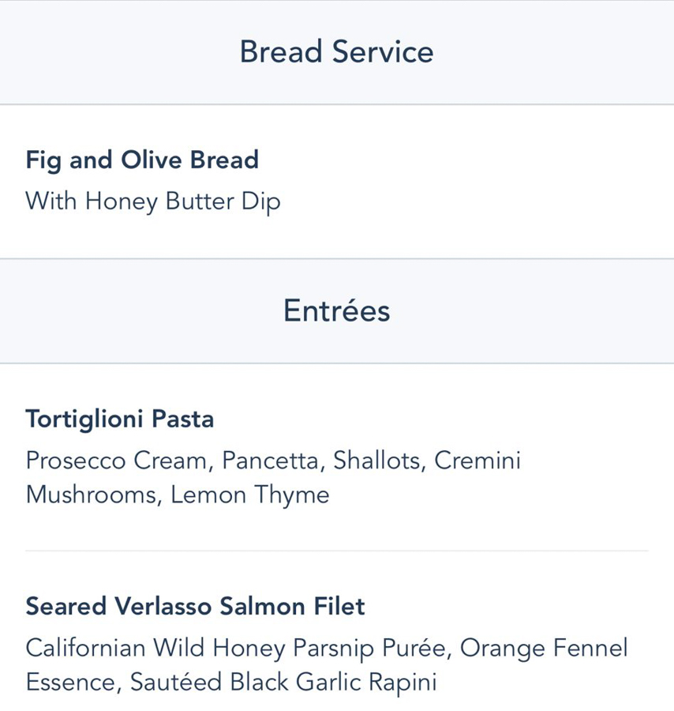Screen dimensions: 674x711
Task: Click the word "Cremini"
Action: point(478,461)
